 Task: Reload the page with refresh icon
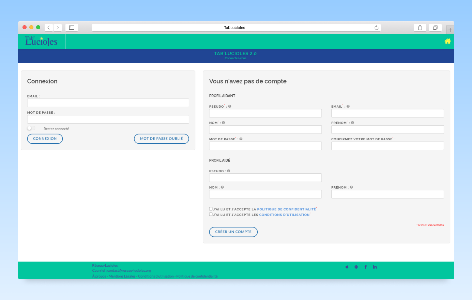coord(377,28)
